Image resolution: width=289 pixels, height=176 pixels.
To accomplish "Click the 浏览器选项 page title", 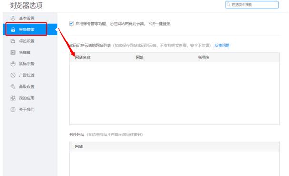I will coord(26,5).
